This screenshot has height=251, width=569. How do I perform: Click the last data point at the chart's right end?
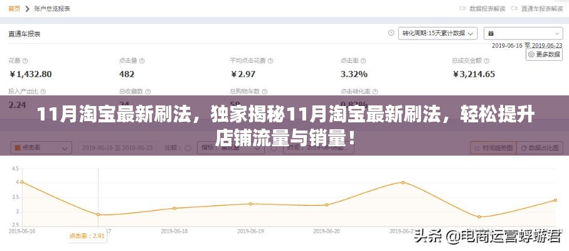pos(556,200)
